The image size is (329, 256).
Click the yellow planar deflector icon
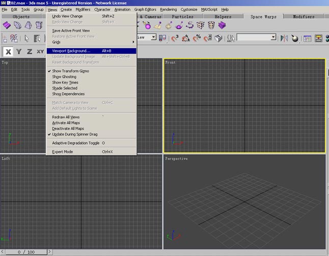tap(158, 25)
